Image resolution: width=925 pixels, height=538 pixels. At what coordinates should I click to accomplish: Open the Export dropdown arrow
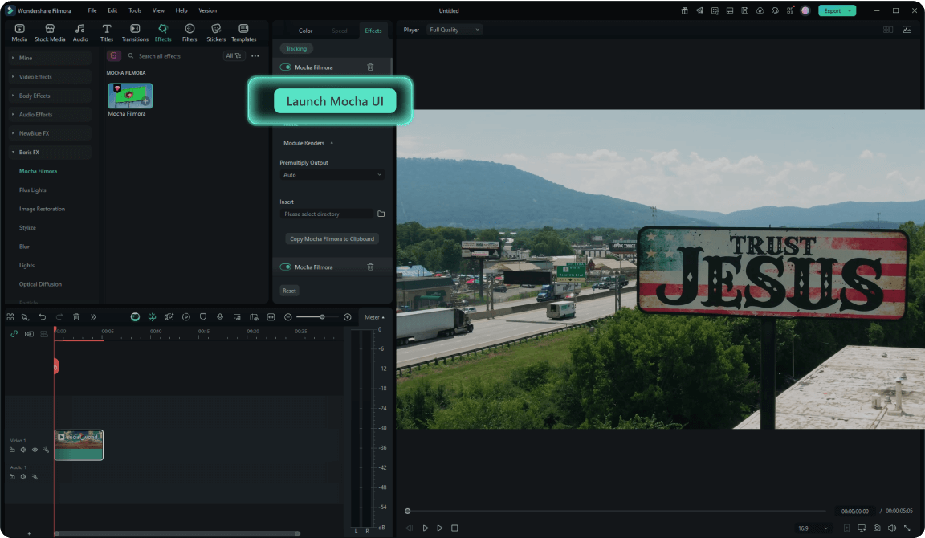click(x=850, y=10)
